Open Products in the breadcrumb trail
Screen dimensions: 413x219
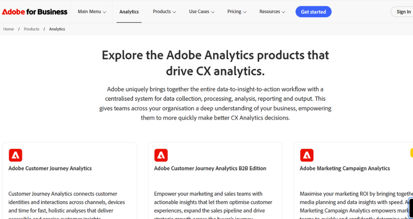click(32, 29)
